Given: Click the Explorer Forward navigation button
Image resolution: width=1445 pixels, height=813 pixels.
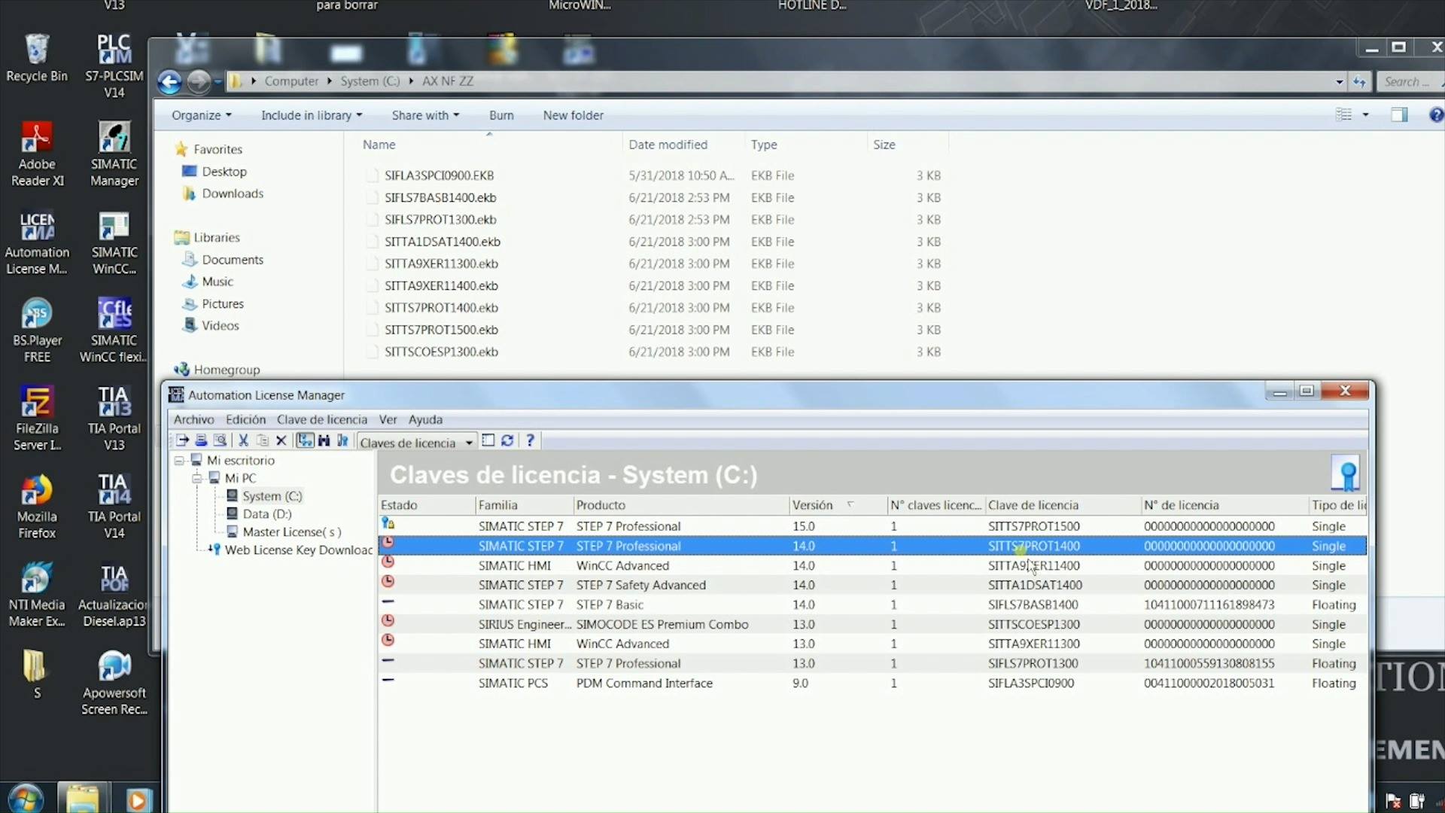Looking at the screenshot, I should pyautogui.click(x=199, y=81).
